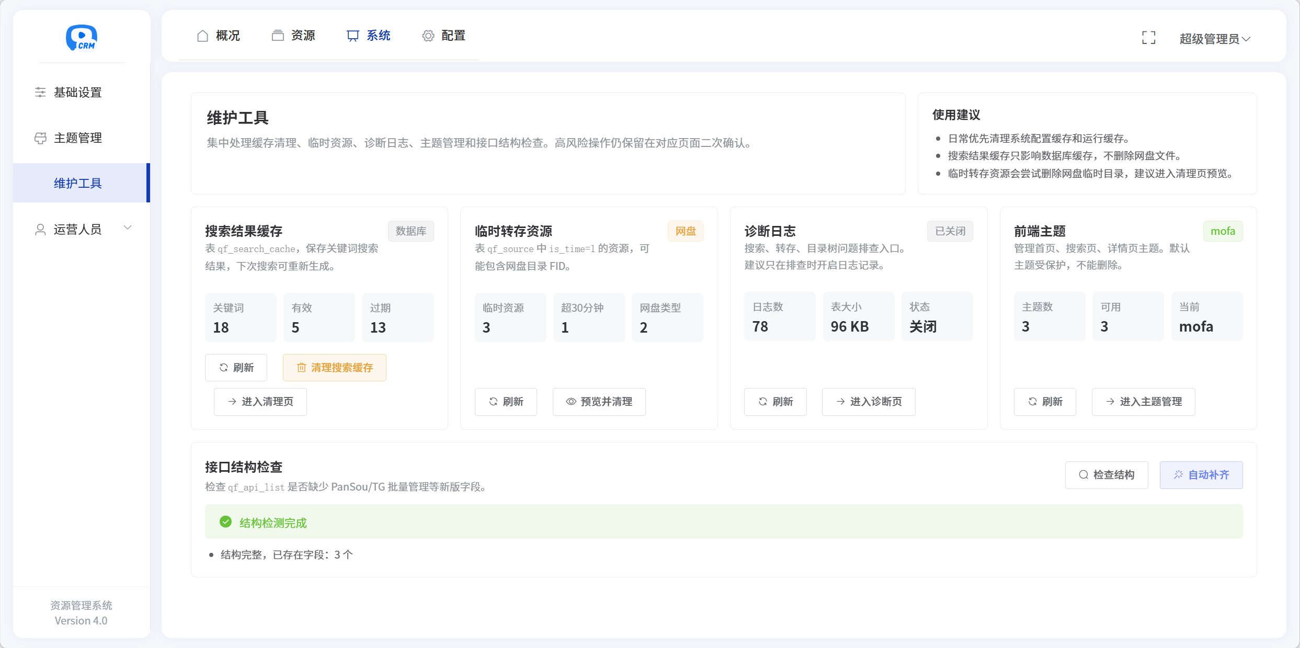Click the 系统 monitor icon
1300x648 pixels.
tap(353, 36)
